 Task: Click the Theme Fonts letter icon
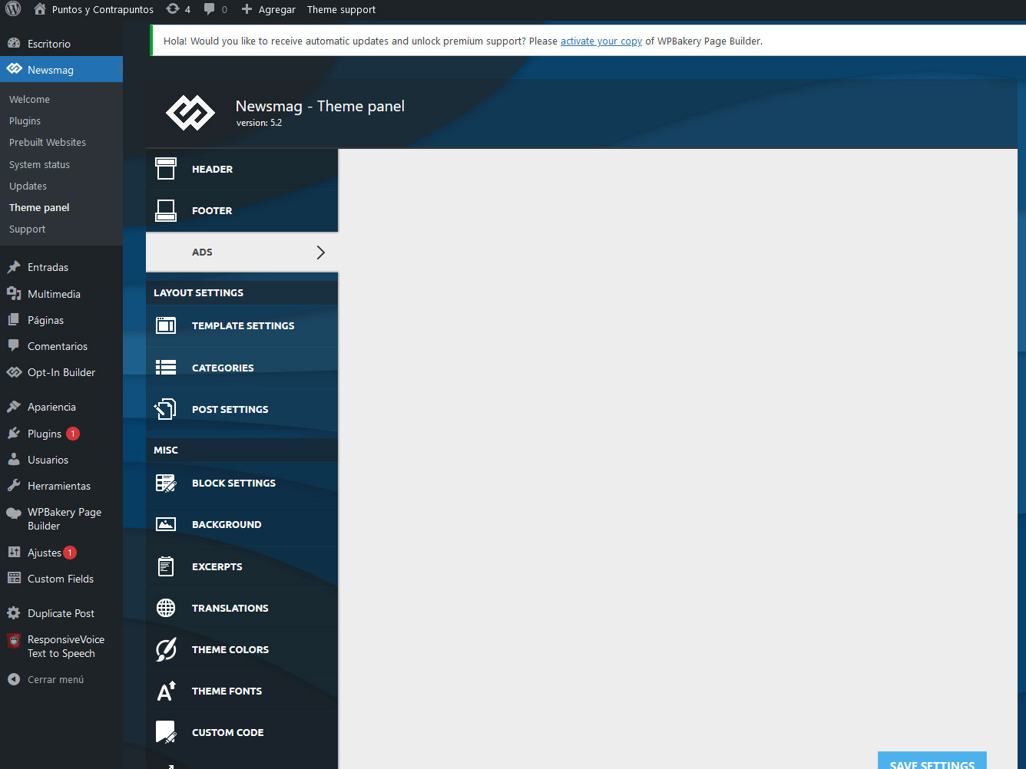166,691
